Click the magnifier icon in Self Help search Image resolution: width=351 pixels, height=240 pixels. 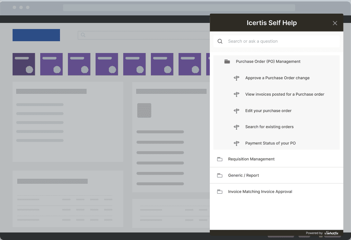(220, 41)
